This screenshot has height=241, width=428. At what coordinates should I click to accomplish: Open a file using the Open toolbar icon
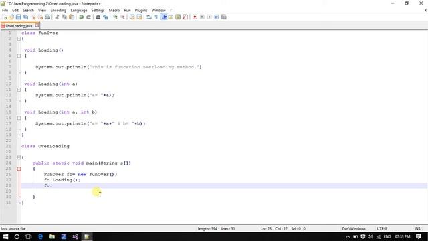click(11, 17)
